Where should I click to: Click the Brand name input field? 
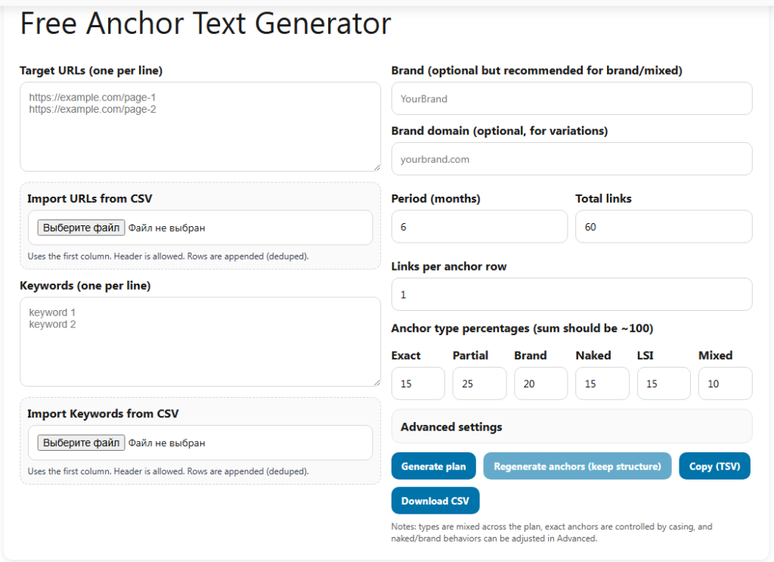[571, 98]
